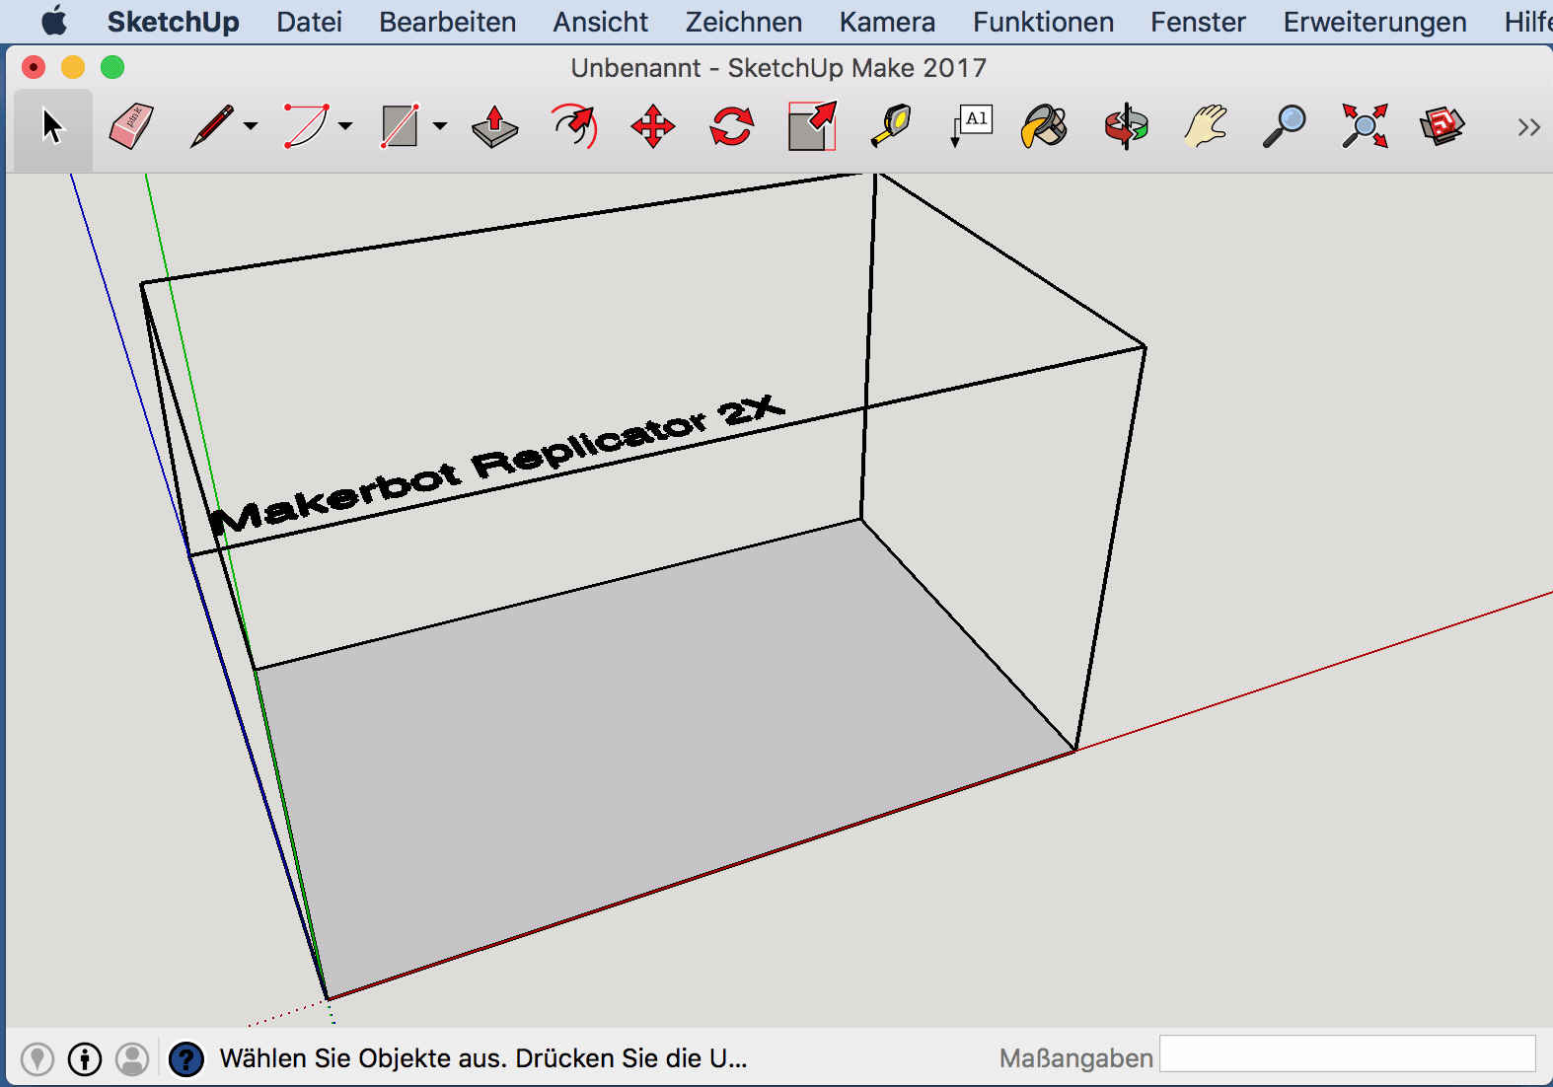
Task: Activate the Rotate tool
Action: (732, 127)
